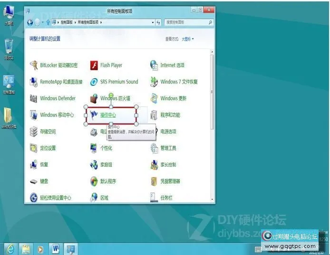Open the Flash Player control panel icon
Screen dimensions: 330x255
click(x=94, y=65)
